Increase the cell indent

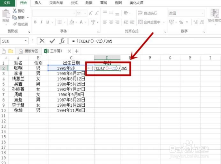(x=132, y=22)
